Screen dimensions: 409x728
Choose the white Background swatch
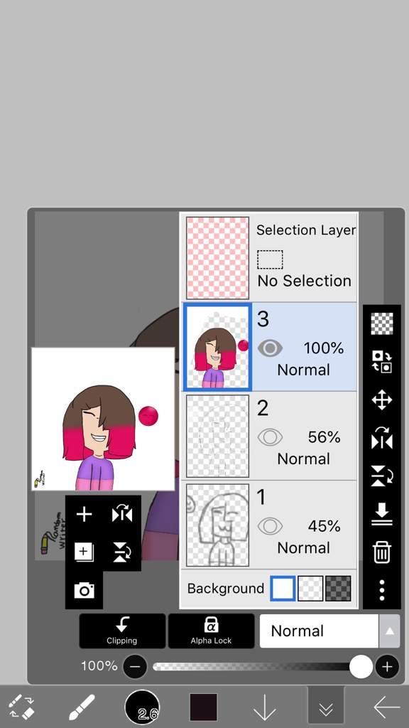283,588
